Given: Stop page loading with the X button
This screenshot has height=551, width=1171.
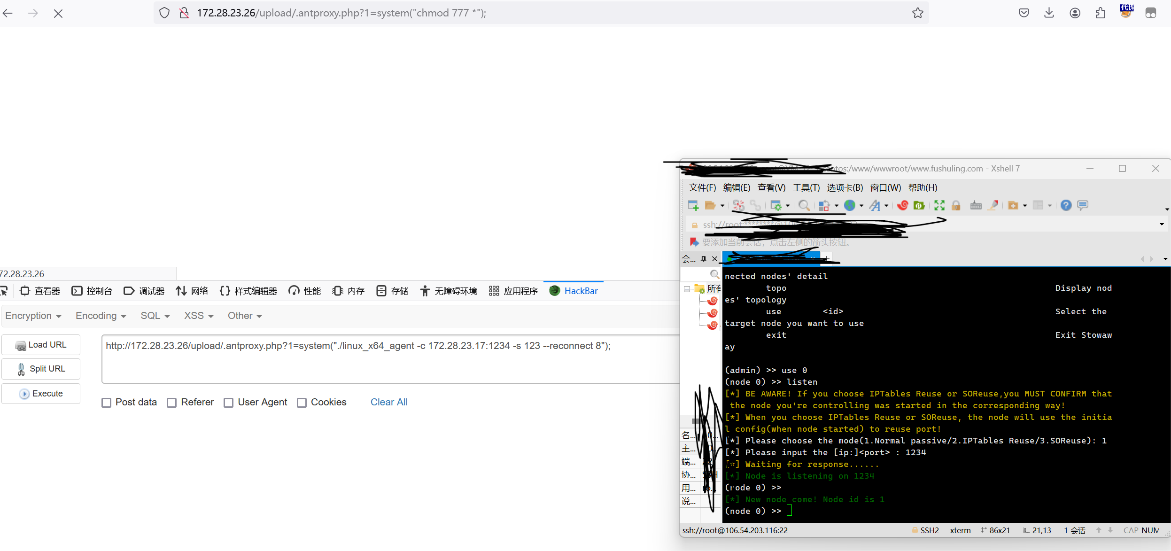Looking at the screenshot, I should tap(58, 14).
